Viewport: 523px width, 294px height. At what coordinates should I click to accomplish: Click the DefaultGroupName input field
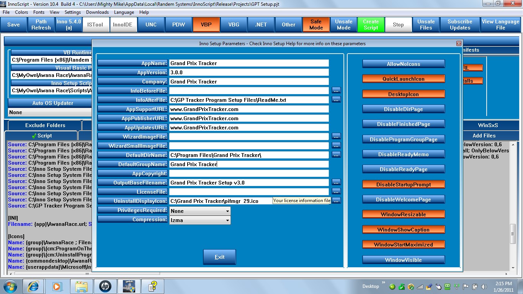(x=248, y=164)
